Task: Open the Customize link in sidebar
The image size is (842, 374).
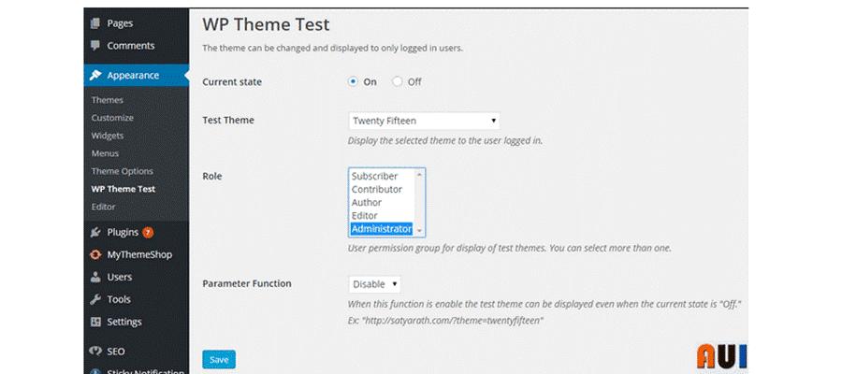Action: tap(112, 118)
